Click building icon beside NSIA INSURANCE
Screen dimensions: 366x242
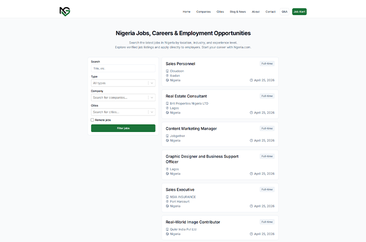167,197
